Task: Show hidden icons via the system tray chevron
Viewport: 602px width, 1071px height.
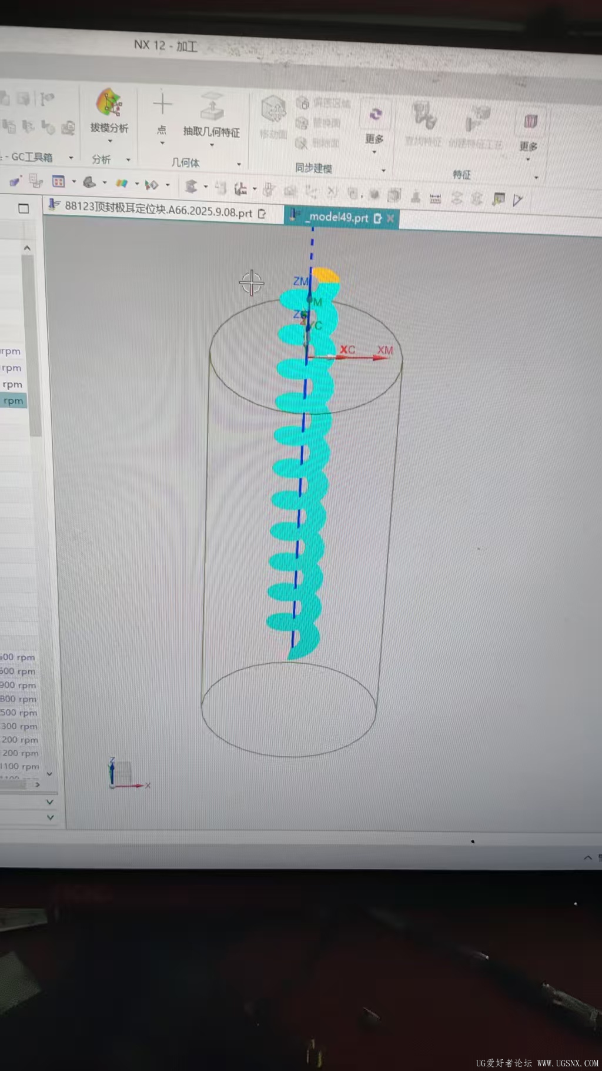Action: [588, 858]
